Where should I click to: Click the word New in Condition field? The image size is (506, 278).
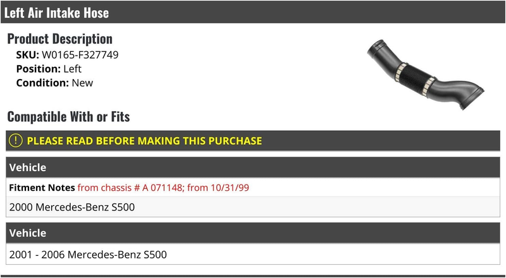(x=82, y=83)
